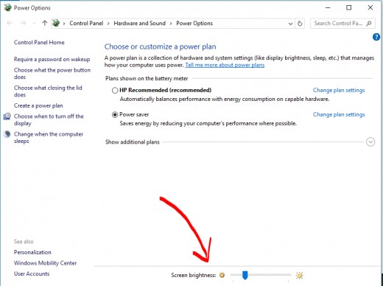Image resolution: width=383 pixels, height=286 pixels.
Task: Click the display timeout icon in sidebar
Action: (7, 116)
